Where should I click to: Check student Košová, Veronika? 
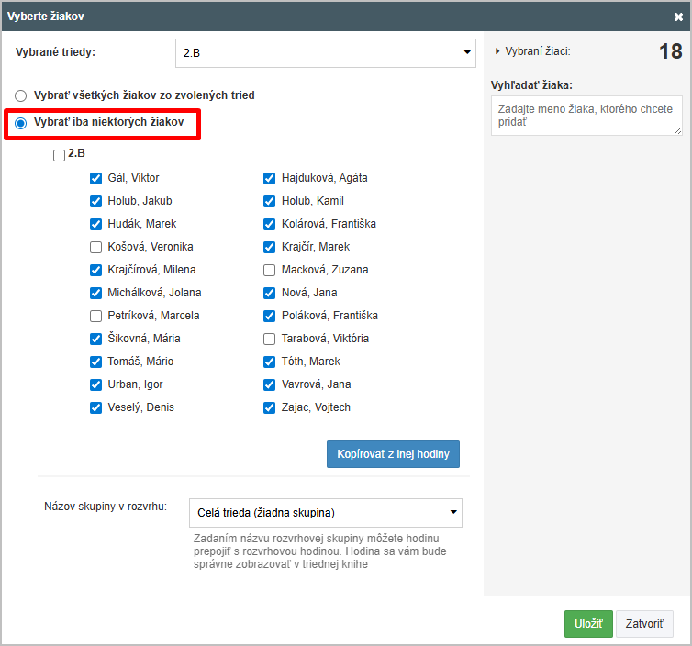tap(95, 247)
